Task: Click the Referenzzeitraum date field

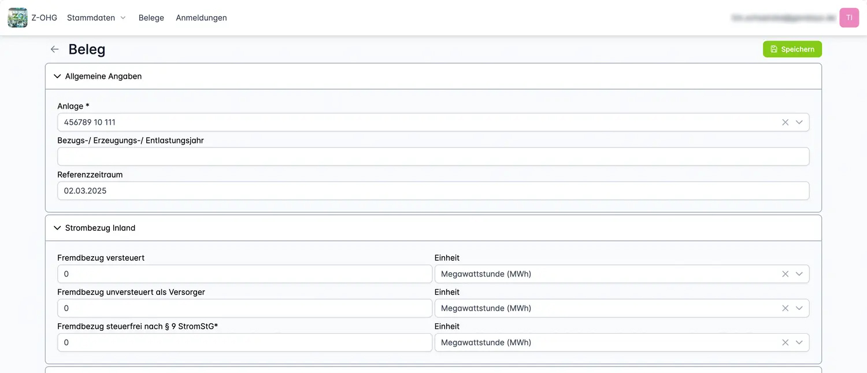Action: click(432, 191)
